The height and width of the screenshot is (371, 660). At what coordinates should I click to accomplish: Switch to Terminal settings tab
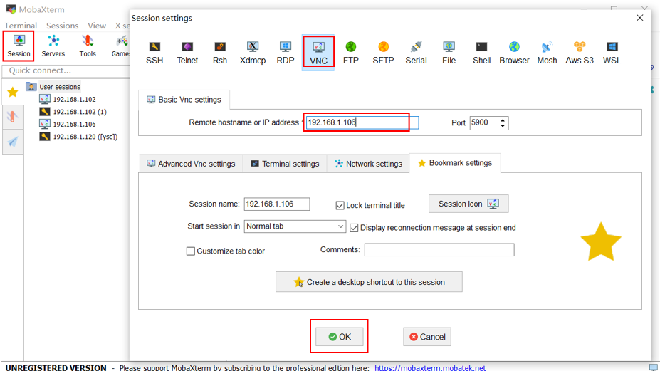285,164
